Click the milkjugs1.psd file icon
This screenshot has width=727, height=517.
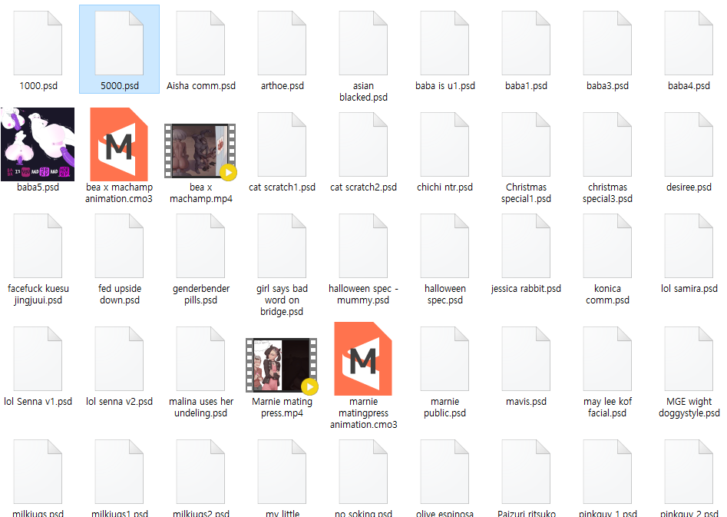pyautogui.click(x=119, y=472)
